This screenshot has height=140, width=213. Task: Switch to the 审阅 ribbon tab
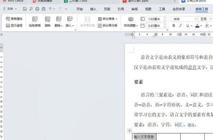coord(134,9)
